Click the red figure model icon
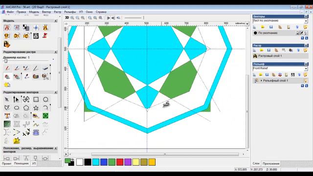The image size is (313, 176). click(x=45, y=36)
